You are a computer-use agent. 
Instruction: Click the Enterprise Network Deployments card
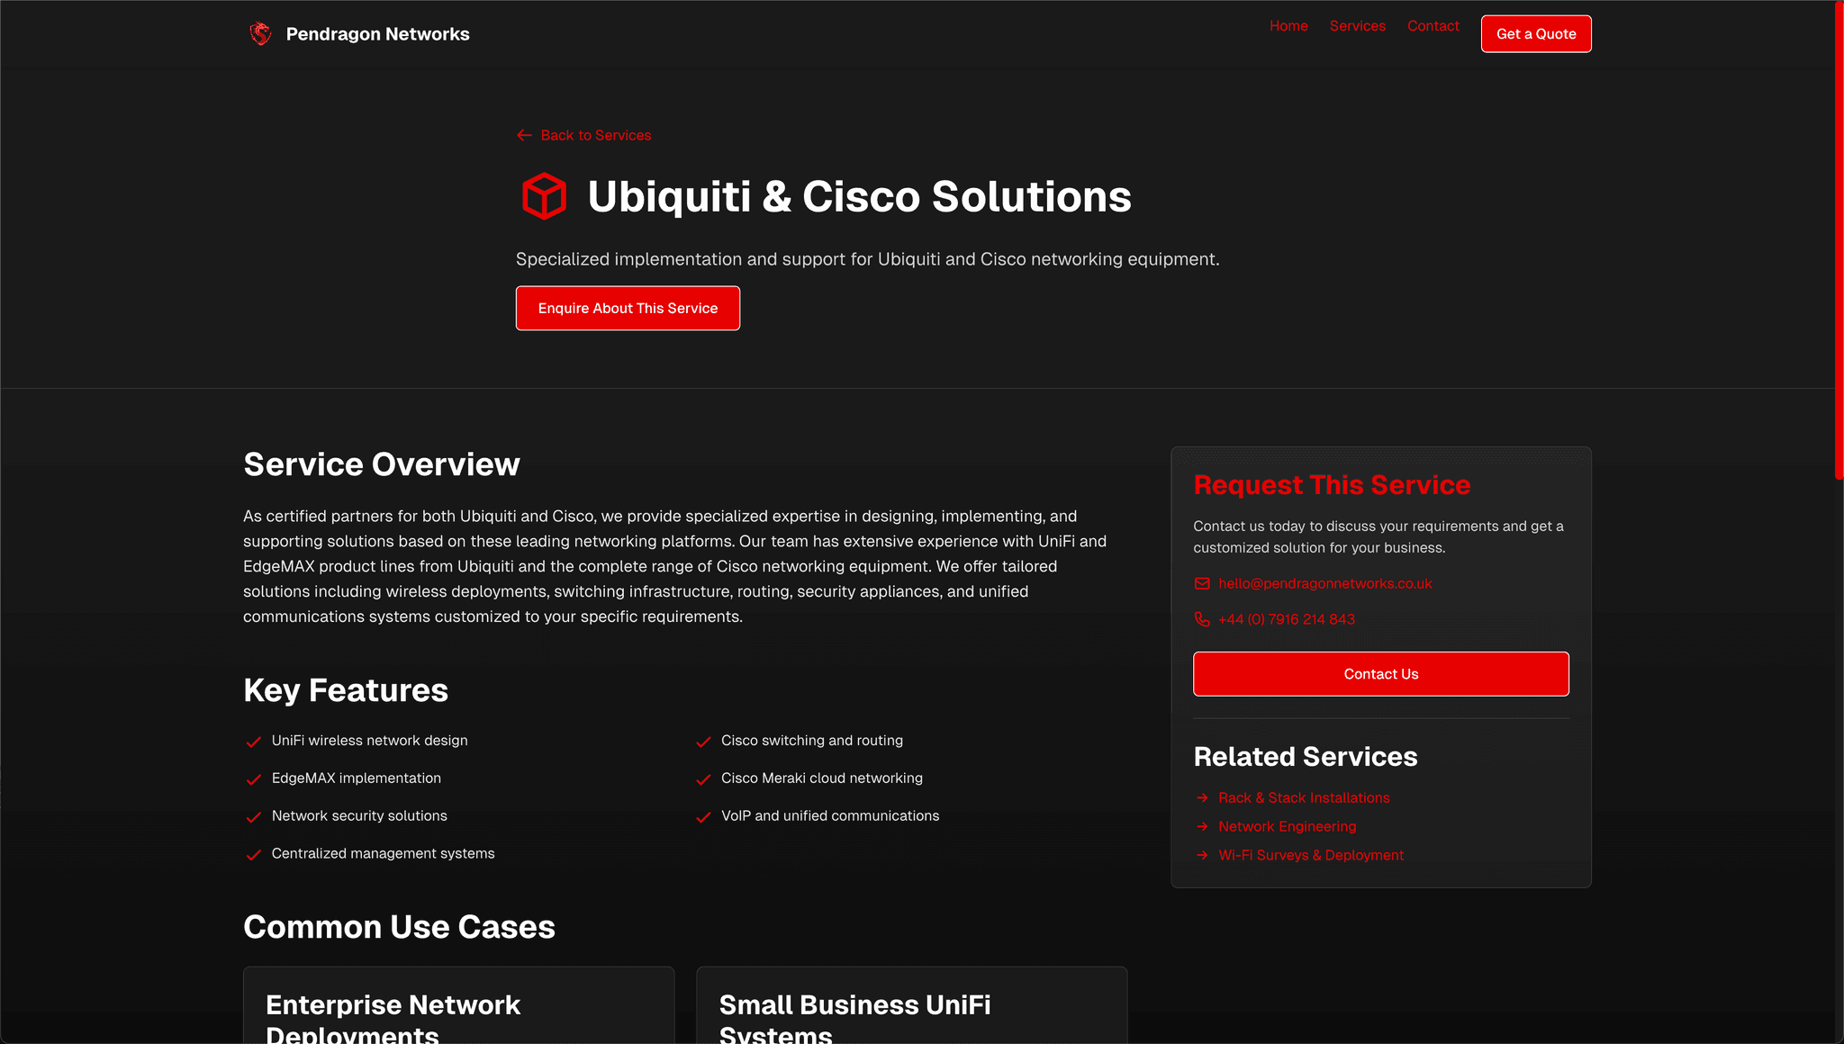pos(458,1005)
